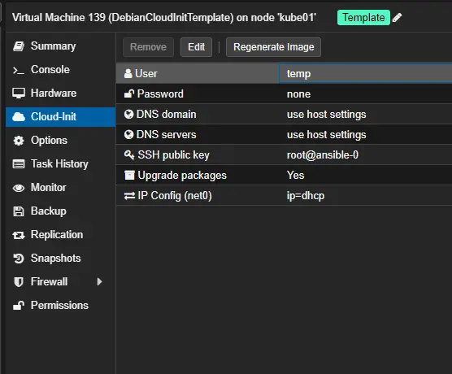Viewport: 452px width, 374px height.
Task: Click the Backup floppy disk icon
Action: [x=19, y=211]
